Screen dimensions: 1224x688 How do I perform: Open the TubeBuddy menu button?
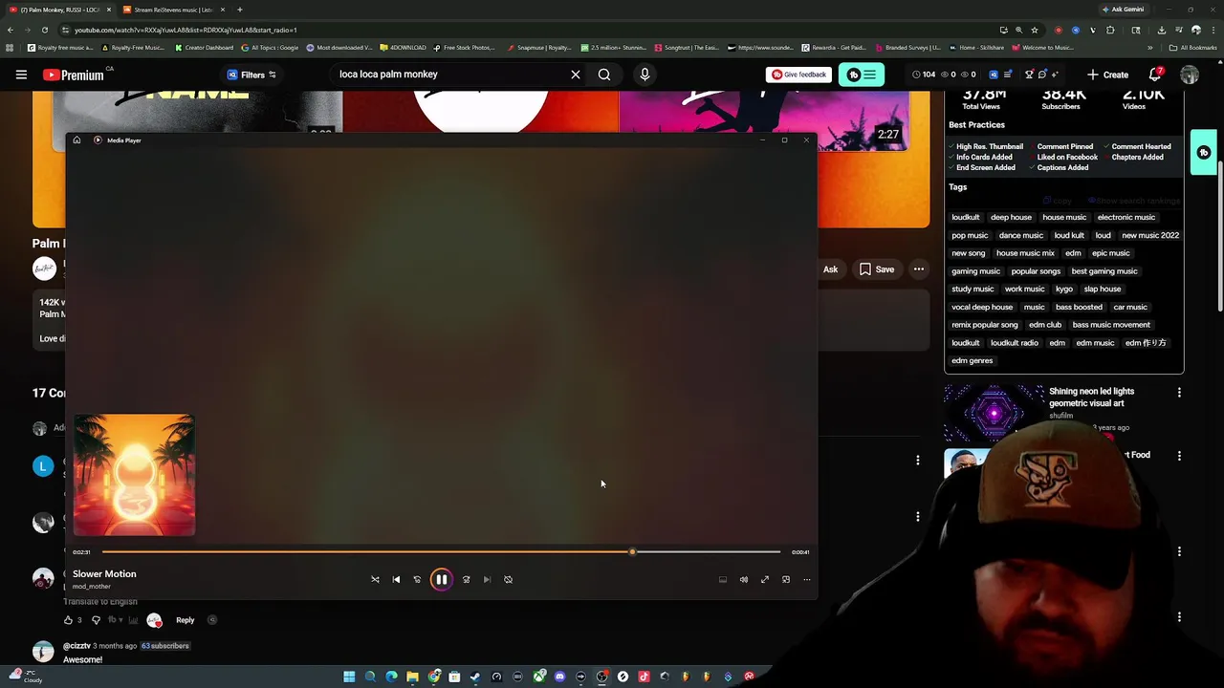[862, 75]
